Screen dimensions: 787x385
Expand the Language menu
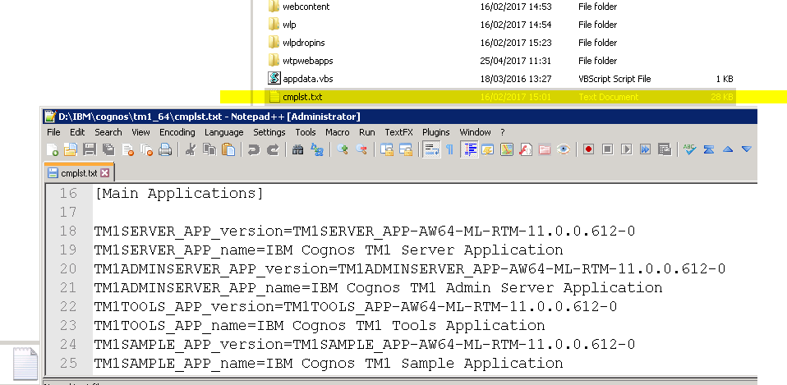click(223, 132)
